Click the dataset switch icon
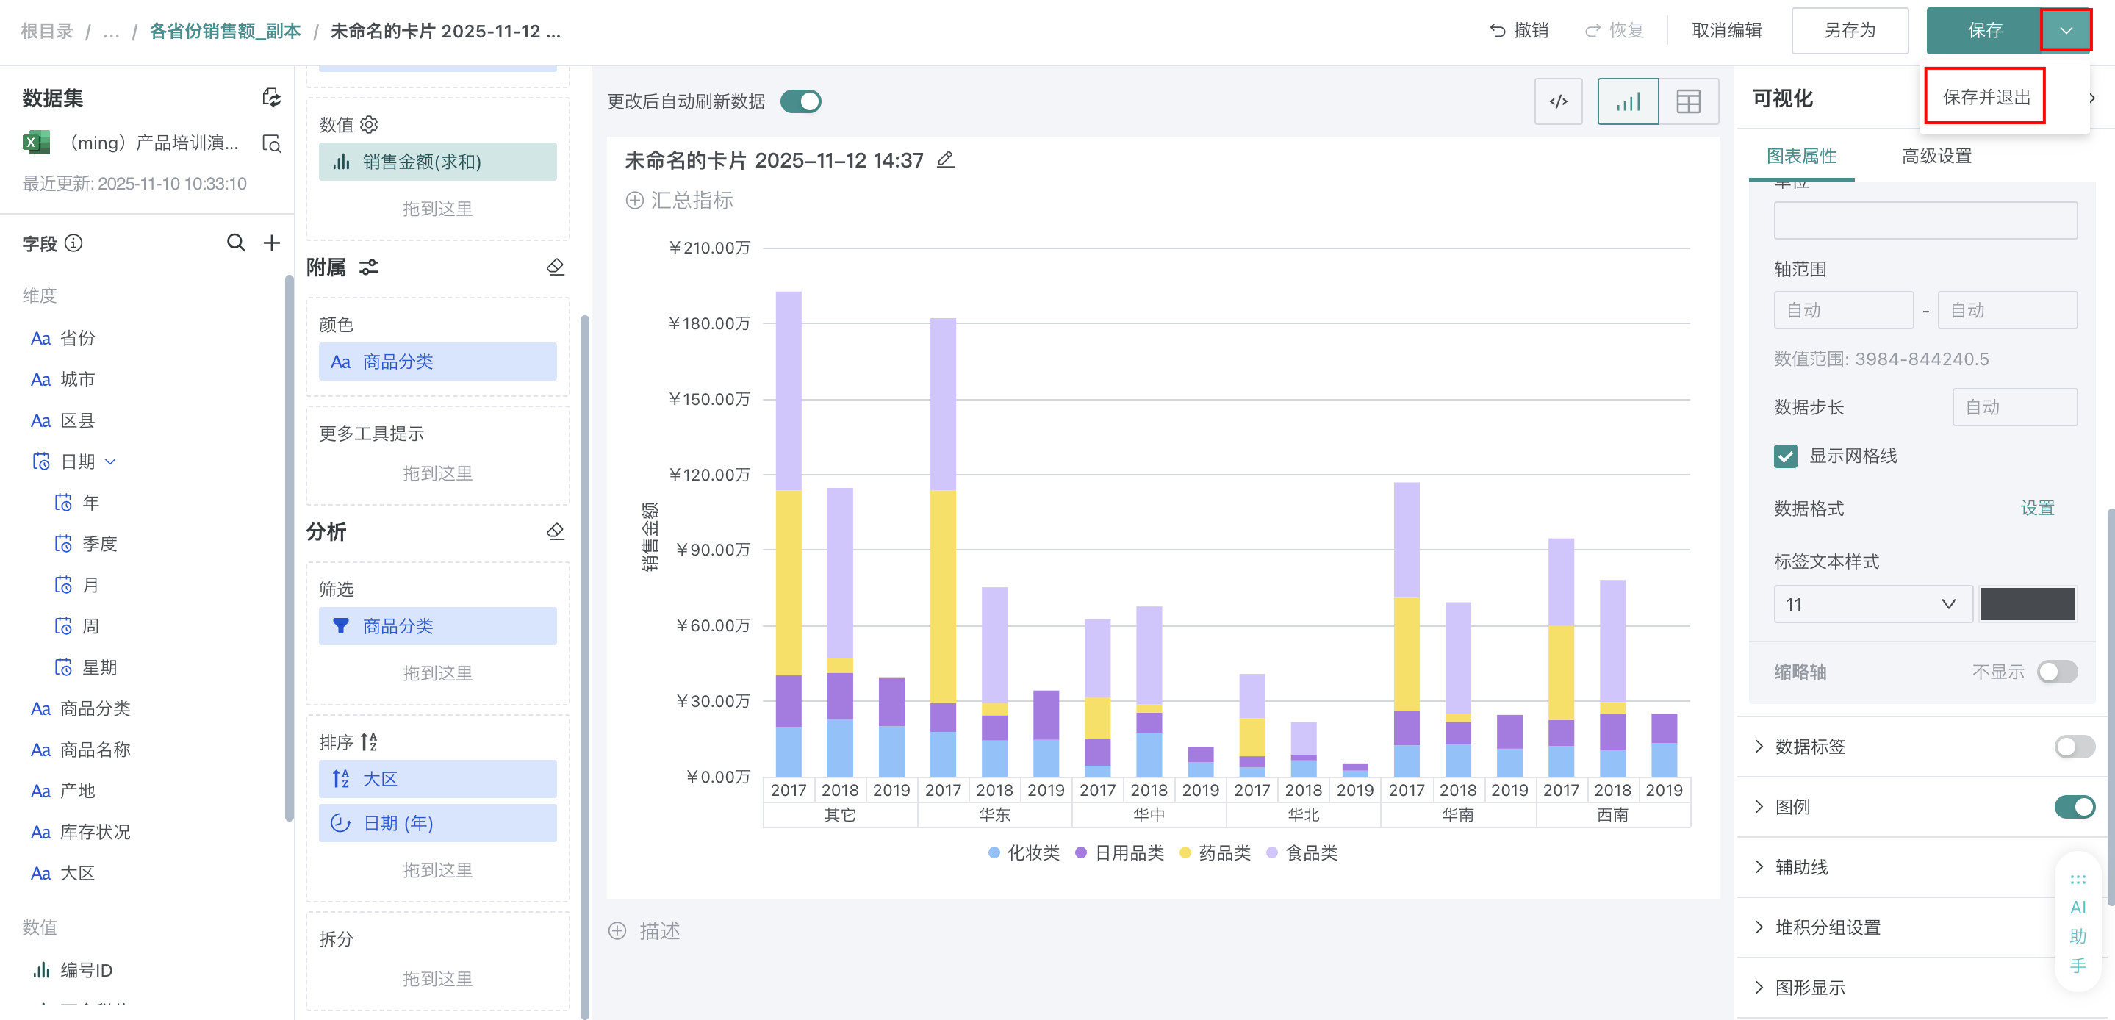2115x1020 pixels. [271, 98]
